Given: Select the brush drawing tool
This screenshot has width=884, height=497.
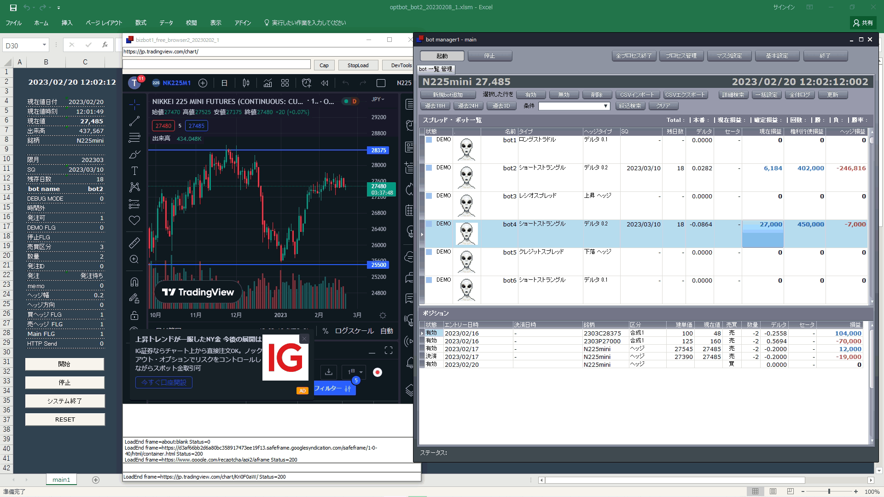Looking at the screenshot, I should (x=134, y=155).
